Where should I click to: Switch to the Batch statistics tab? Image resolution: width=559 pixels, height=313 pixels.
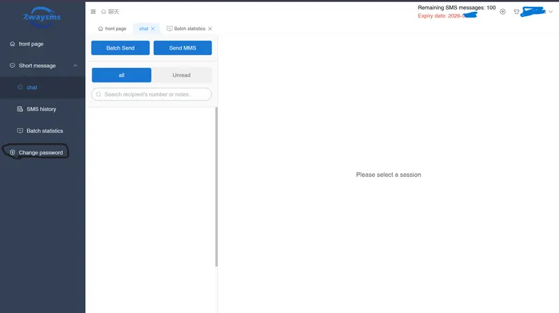[x=189, y=29]
